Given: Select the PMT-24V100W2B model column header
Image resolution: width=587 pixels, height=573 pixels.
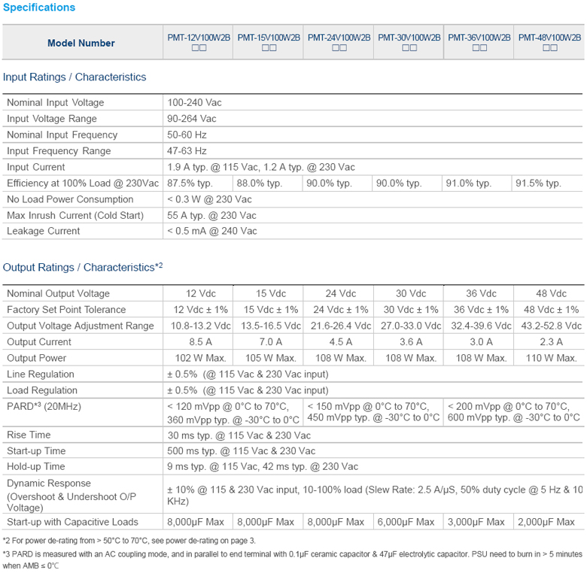Looking at the screenshot, I should pos(339,42).
